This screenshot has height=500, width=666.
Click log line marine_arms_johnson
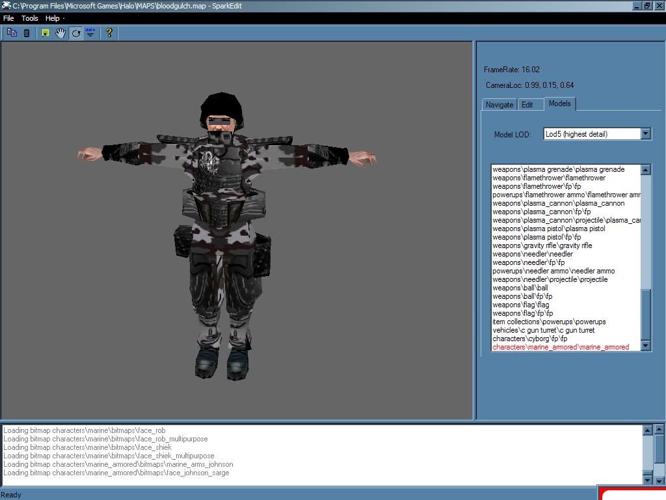point(118,464)
